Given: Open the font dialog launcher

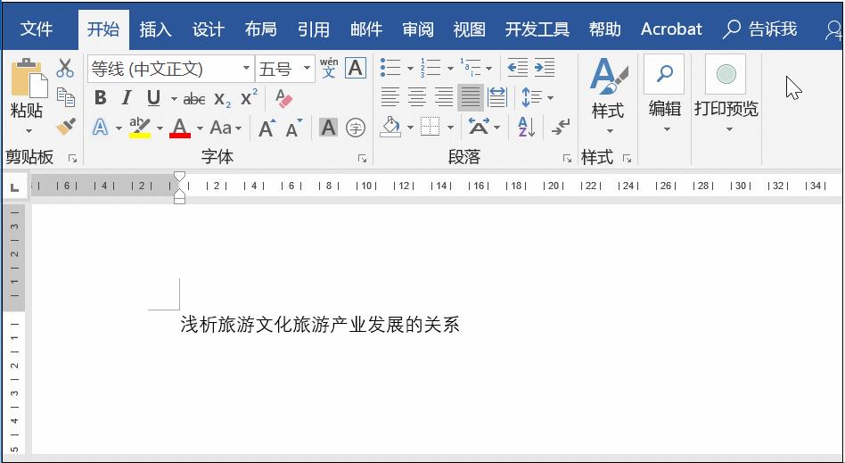Looking at the screenshot, I should point(362,159).
